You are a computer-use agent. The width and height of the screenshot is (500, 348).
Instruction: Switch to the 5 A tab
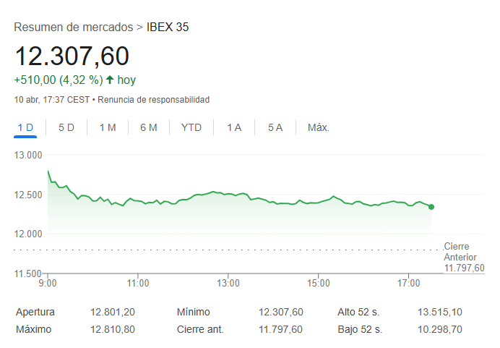275,128
